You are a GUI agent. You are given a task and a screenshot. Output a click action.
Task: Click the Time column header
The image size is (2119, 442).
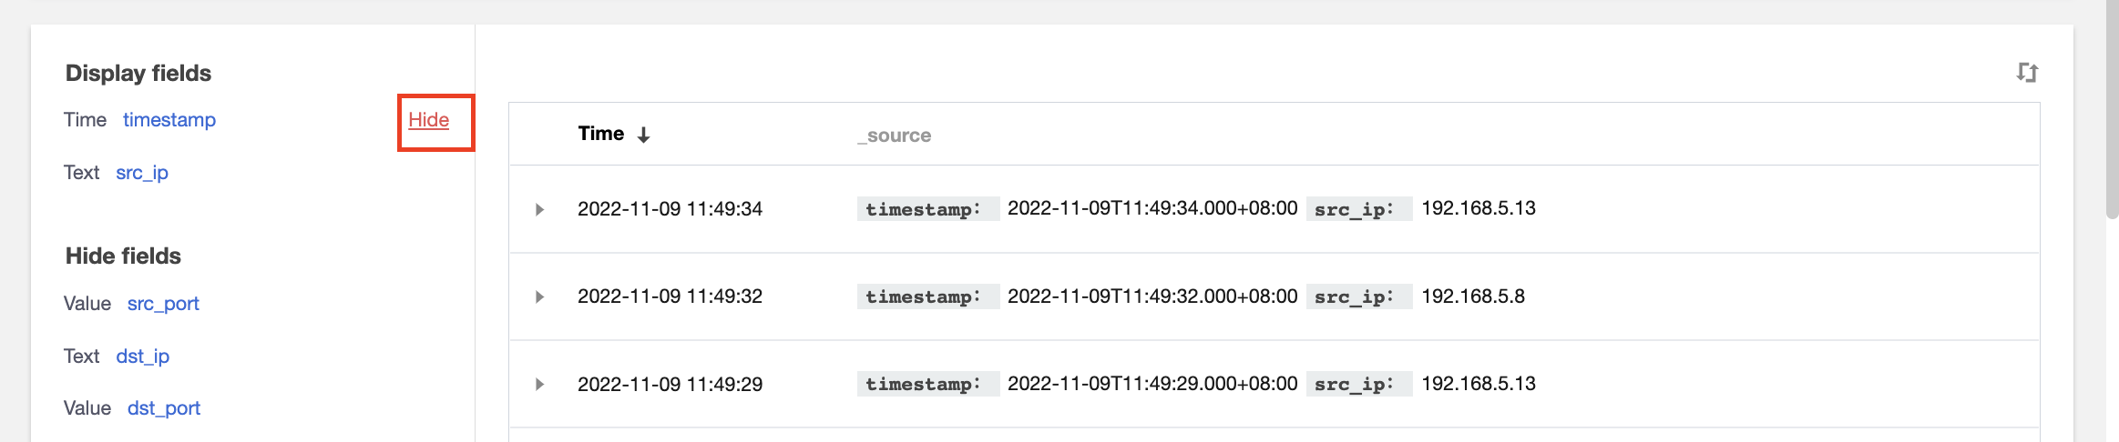pyautogui.click(x=600, y=134)
